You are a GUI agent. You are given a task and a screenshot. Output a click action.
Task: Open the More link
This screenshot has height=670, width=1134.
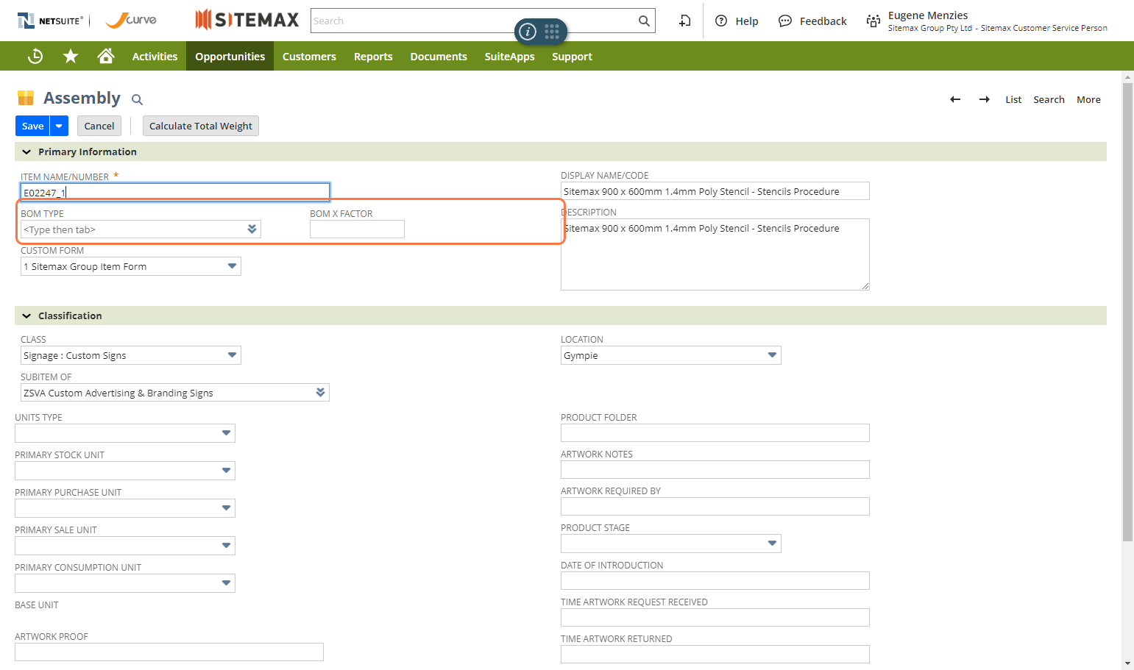(1088, 99)
